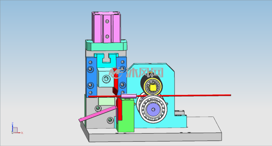Viewport: 272px width, 146px height.
Task: Select the upper bolt on the pink cylinder
Action: pyautogui.click(x=107, y=21)
